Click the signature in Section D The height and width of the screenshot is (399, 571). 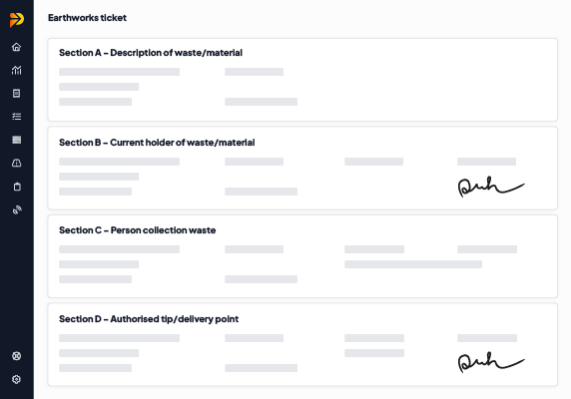pos(491,362)
